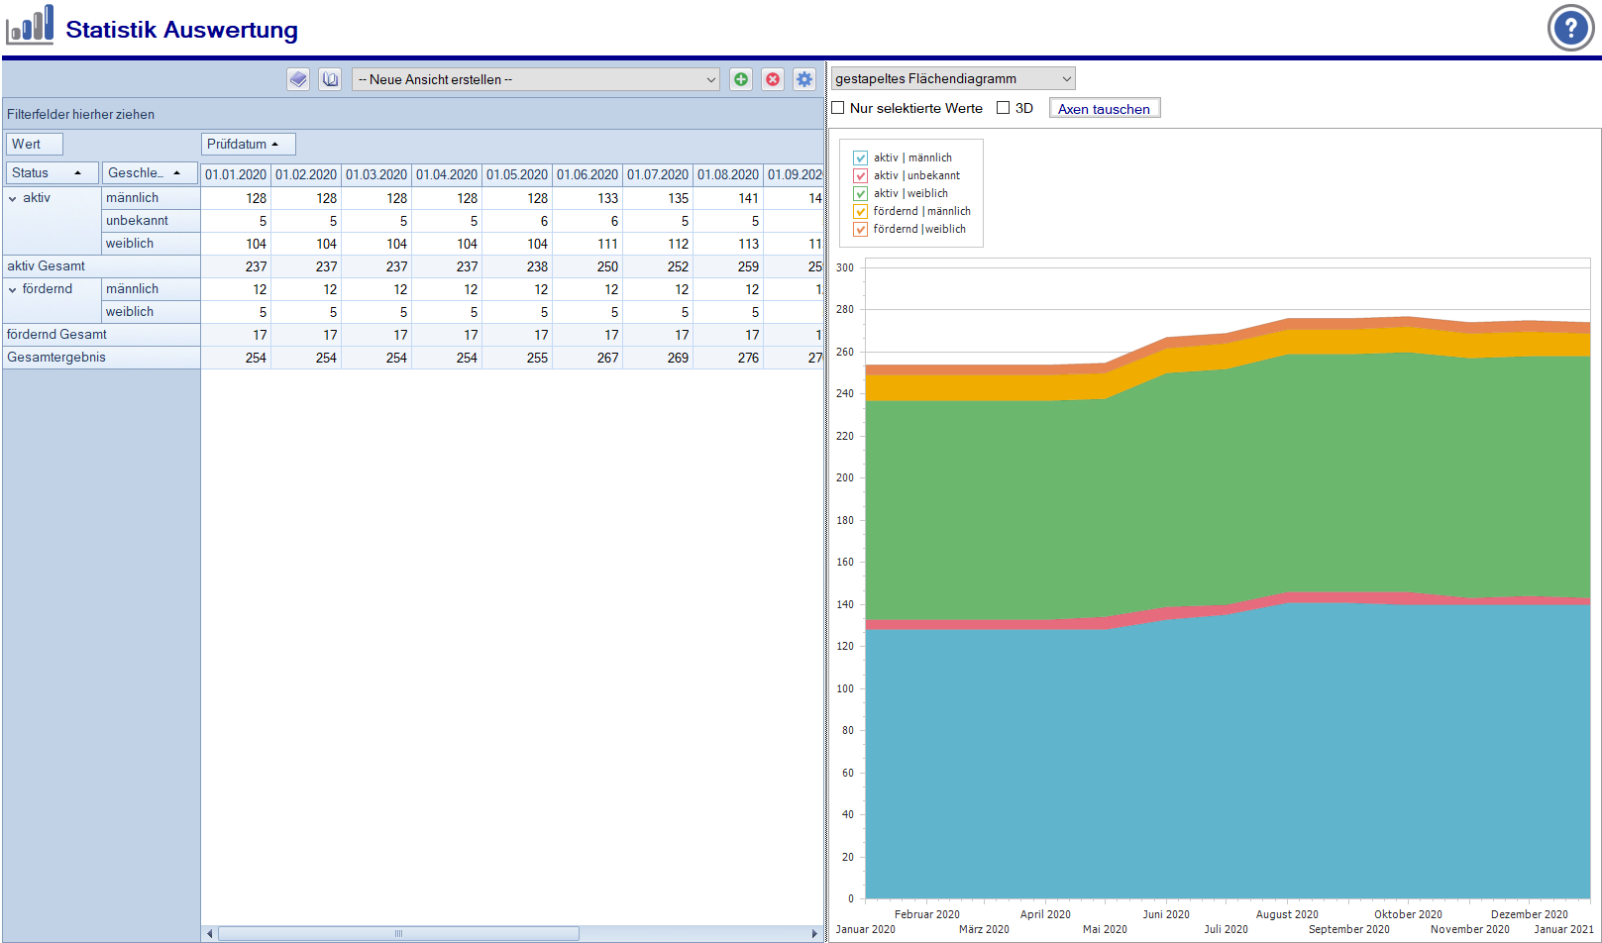Image resolution: width=1602 pixels, height=943 pixels.
Task: Click the aktiv Gesamt value 259
Action: click(728, 266)
